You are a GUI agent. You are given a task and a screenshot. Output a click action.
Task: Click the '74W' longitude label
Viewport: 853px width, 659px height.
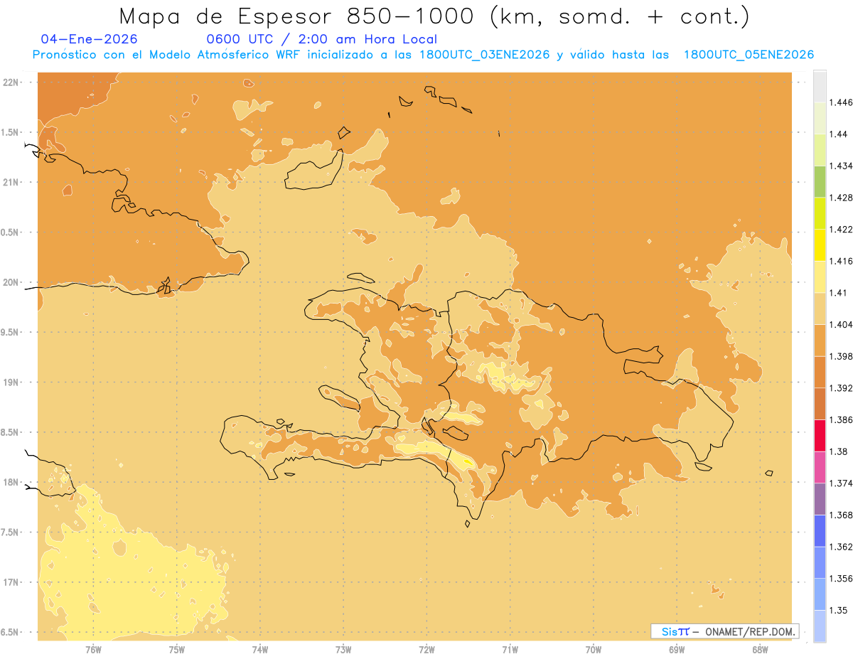(260, 650)
